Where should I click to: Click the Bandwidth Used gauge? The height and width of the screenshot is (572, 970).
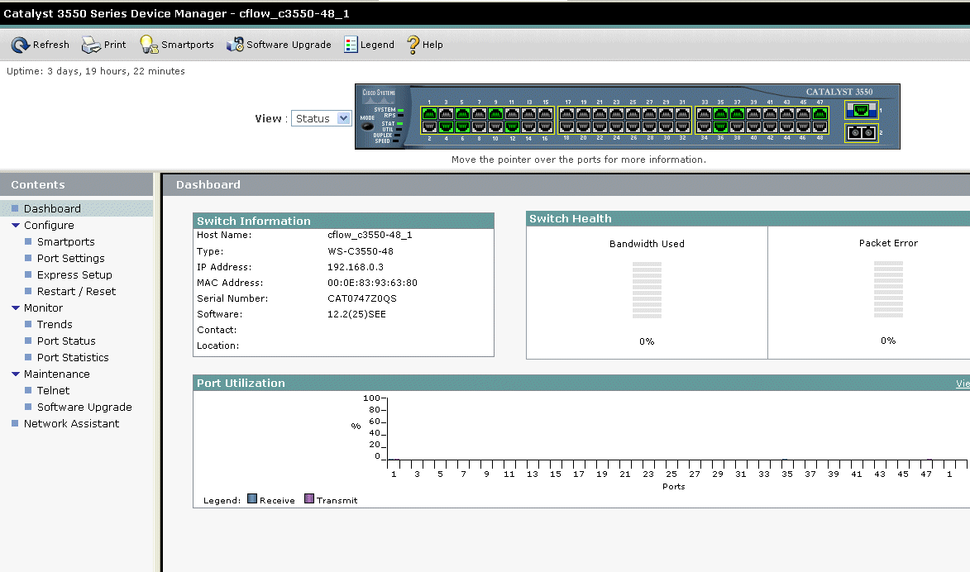(x=647, y=290)
